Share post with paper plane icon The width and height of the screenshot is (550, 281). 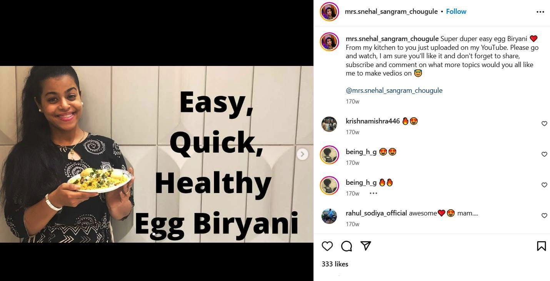(366, 246)
